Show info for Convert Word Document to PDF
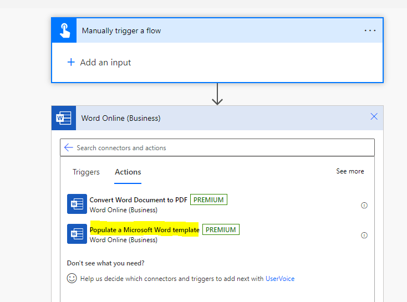Screen dimensions: 407x302 [364, 205]
